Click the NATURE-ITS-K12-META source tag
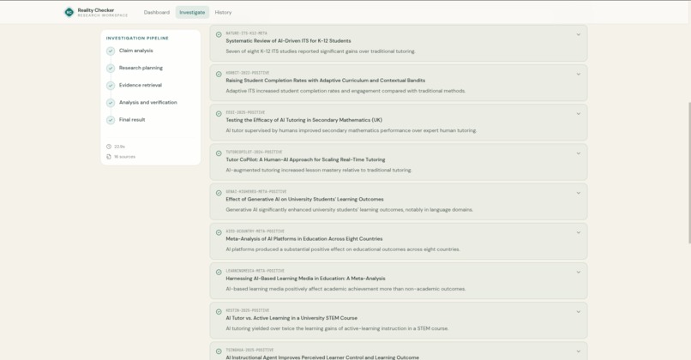This screenshot has width=691, height=360. coord(246,33)
